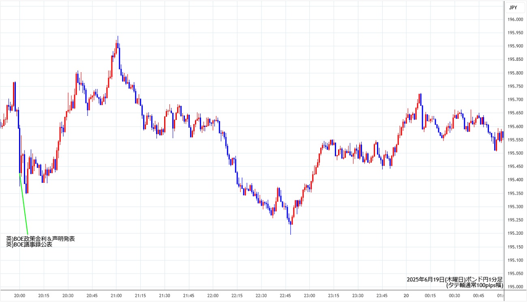Viewport: 527px width, 302px height.
Task: Click the 00:15 time axis label
Action: coord(430,296)
